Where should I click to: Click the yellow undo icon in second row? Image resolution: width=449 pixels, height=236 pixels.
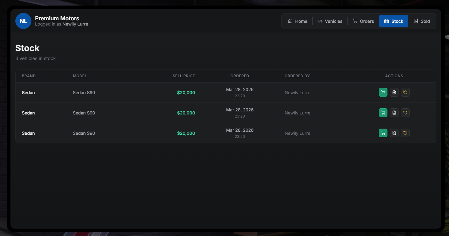click(405, 113)
